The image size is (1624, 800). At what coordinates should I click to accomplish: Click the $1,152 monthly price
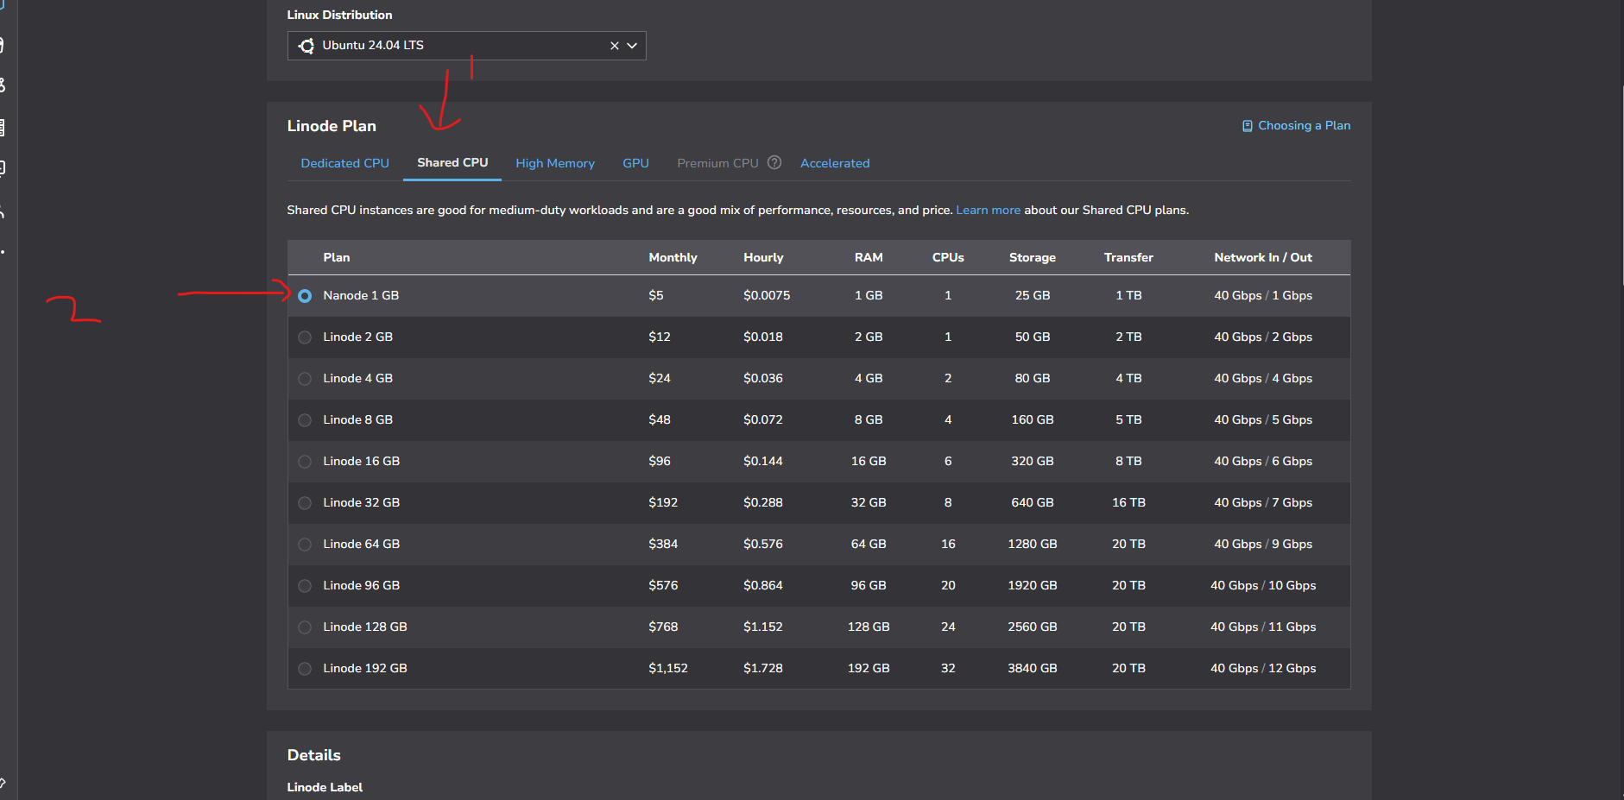click(x=668, y=668)
